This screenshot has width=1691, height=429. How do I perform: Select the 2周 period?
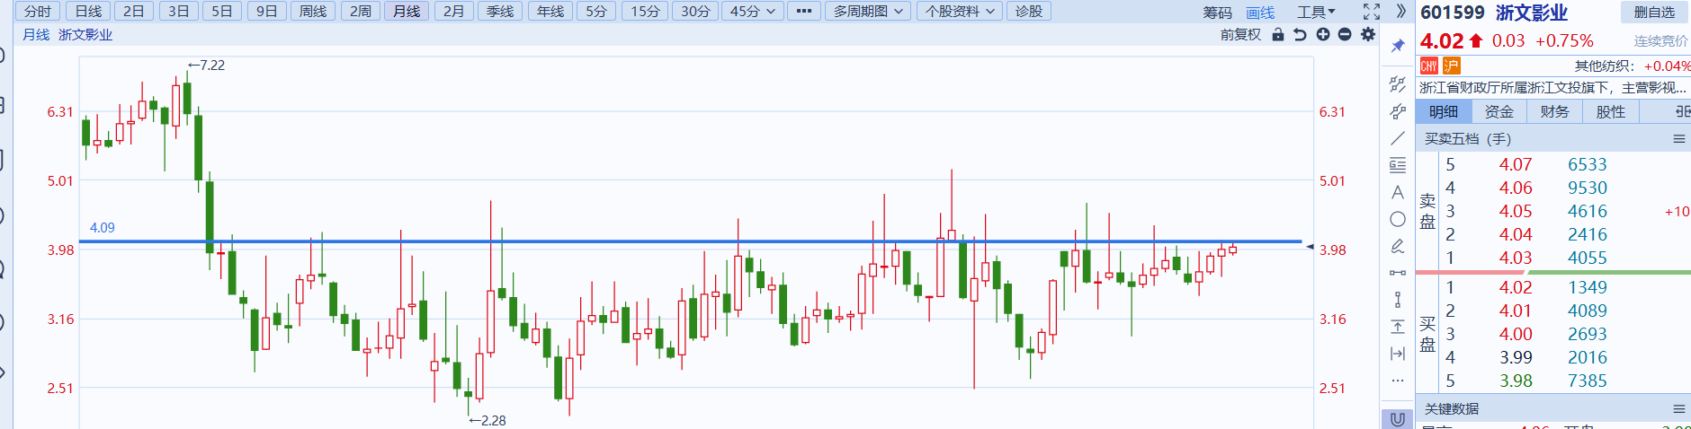361,11
